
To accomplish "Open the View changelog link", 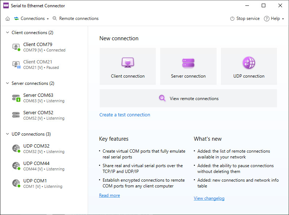I will [209, 198].
